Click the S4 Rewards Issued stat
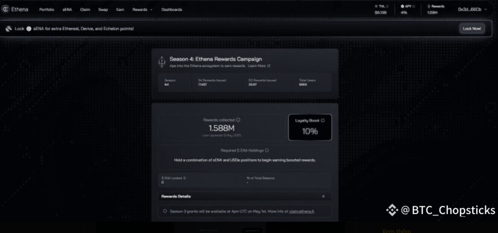Viewport: 498px width, 233px height. pyautogui.click(x=212, y=82)
